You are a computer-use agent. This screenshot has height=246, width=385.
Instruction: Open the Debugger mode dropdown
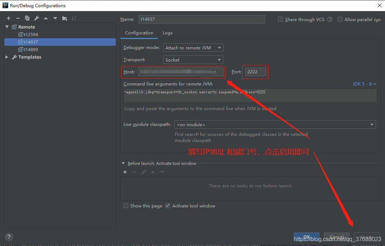[193, 48]
